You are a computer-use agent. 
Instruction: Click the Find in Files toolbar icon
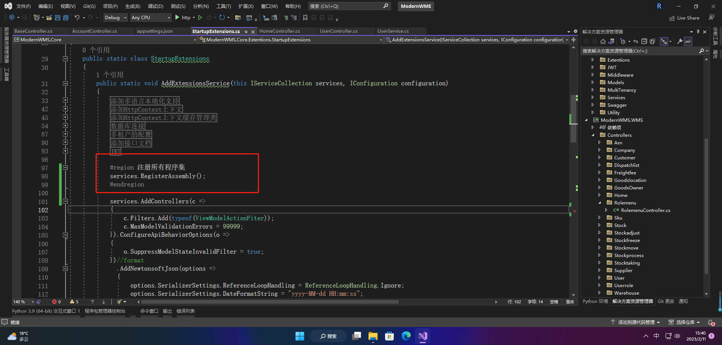pyautogui.click(x=238, y=18)
